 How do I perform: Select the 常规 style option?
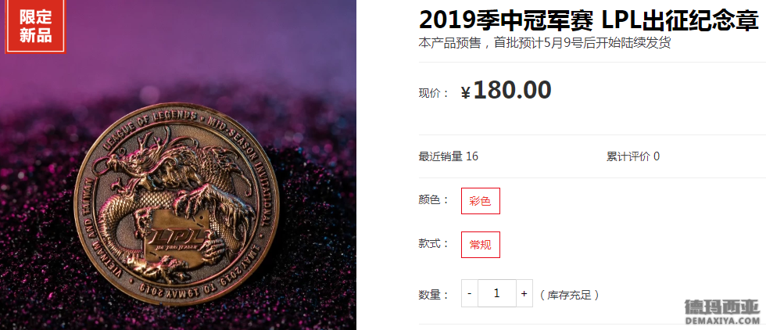[480, 245]
